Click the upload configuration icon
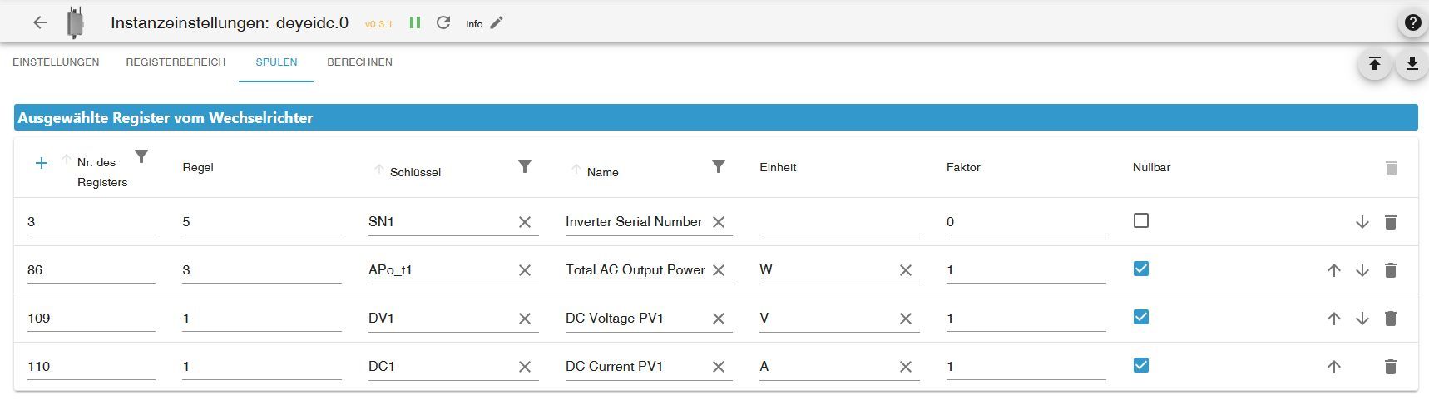1429x405 pixels. tap(1375, 64)
